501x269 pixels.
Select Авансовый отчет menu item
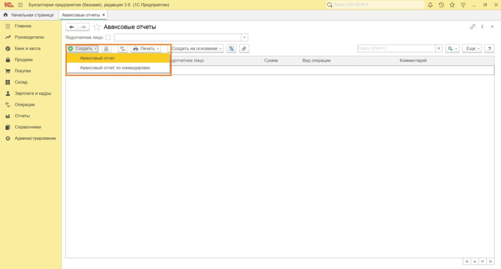[x=97, y=58]
